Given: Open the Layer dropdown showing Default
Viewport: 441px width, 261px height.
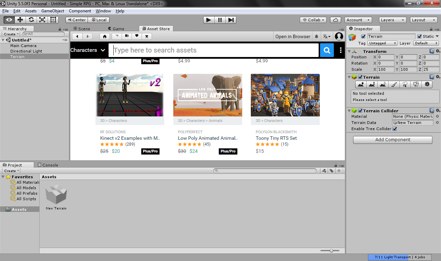Looking at the screenshot, I should click(x=426, y=43).
